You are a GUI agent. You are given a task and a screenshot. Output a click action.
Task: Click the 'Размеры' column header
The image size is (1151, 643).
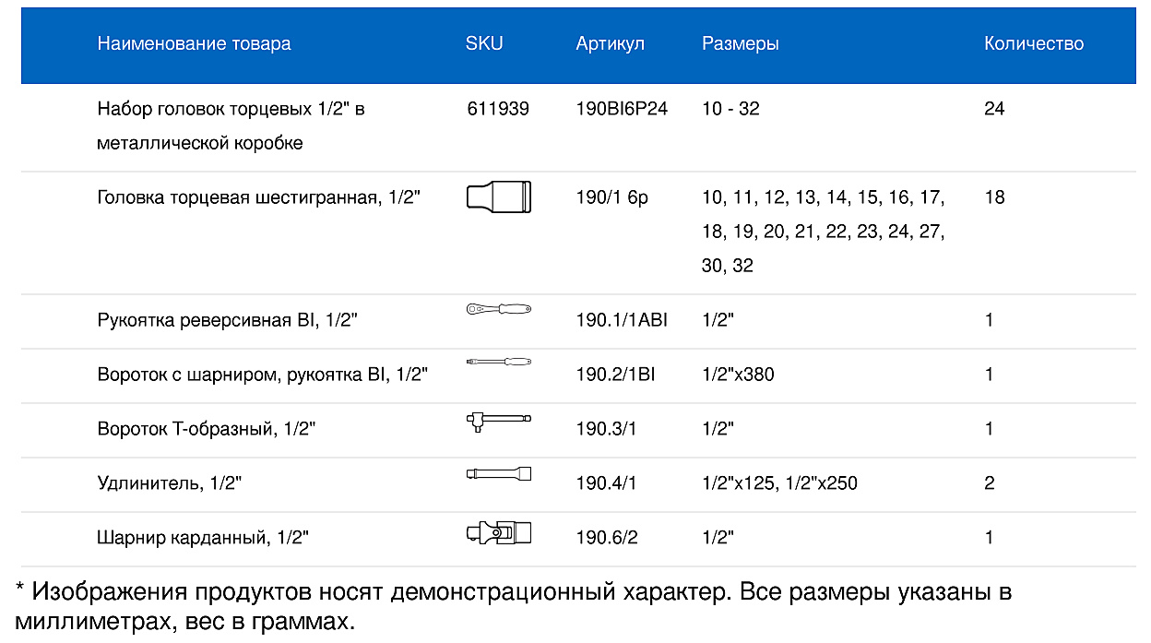click(741, 43)
